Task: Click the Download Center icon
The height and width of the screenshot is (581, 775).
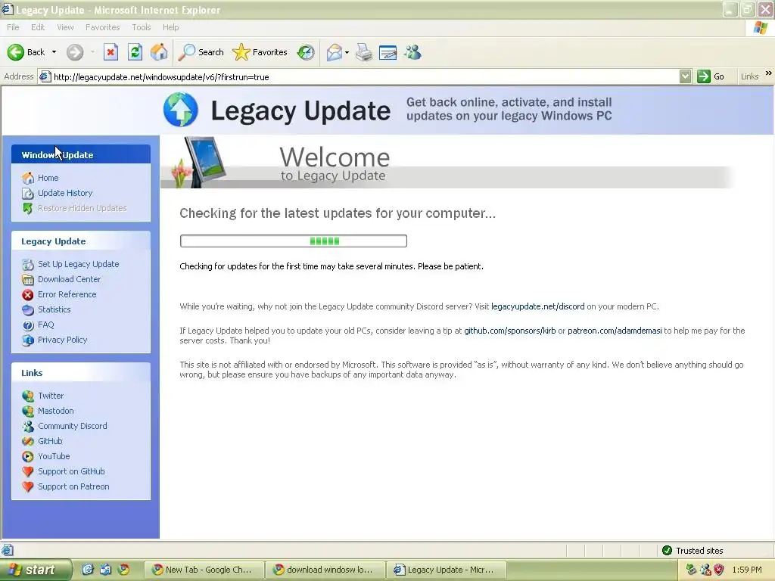Action: point(28,279)
